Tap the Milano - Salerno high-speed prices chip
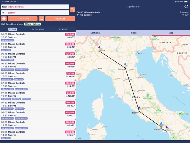The height and width of the screenshot is (143, 190). pos(33,24)
